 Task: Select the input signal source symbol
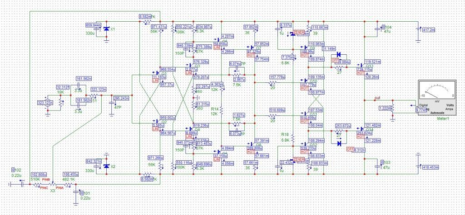(47, 103)
